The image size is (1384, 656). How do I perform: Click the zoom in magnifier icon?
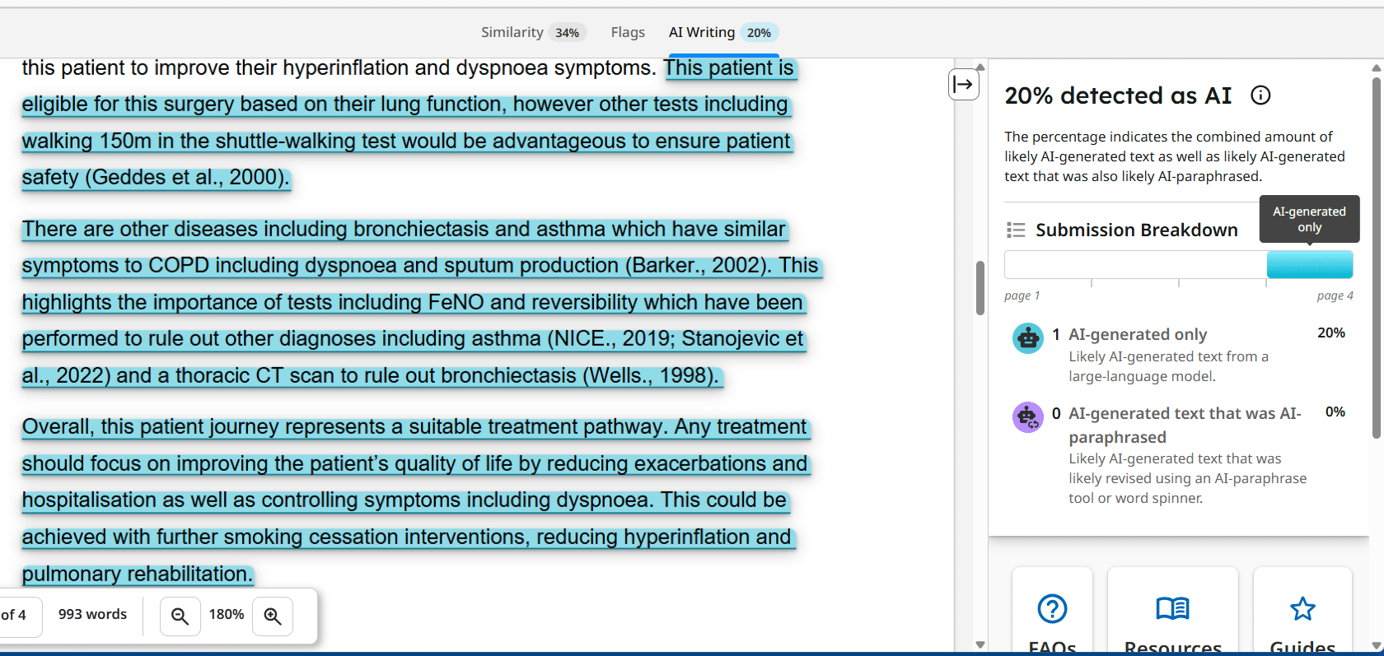point(273,616)
